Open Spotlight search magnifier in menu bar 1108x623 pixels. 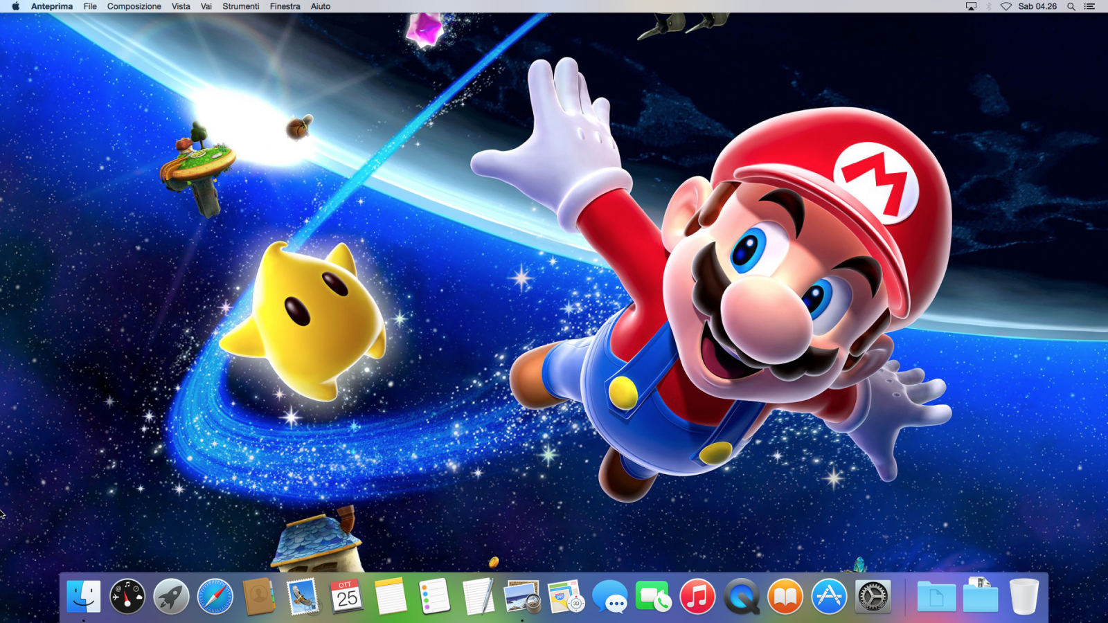point(1071,6)
